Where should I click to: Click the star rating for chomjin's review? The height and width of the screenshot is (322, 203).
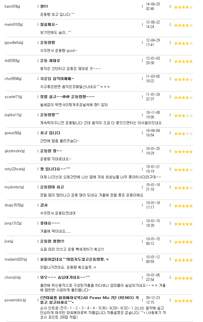click(184, 278)
